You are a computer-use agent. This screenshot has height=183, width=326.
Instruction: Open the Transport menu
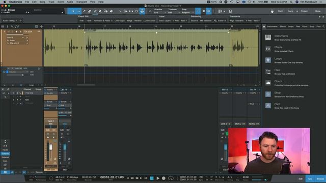tap(81, 2)
